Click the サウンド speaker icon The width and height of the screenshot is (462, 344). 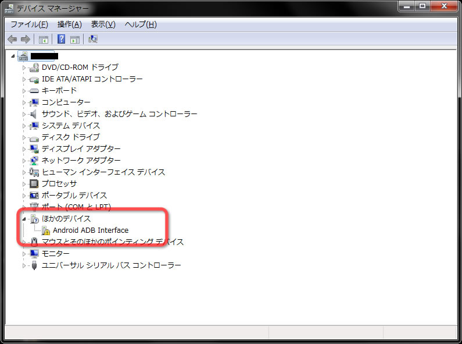pos(34,114)
